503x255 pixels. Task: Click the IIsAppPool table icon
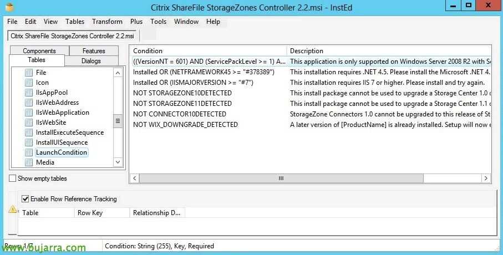tap(29, 93)
